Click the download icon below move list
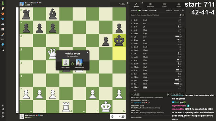Image resolution: width=216 pixels, height=121 pixels. point(135,94)
